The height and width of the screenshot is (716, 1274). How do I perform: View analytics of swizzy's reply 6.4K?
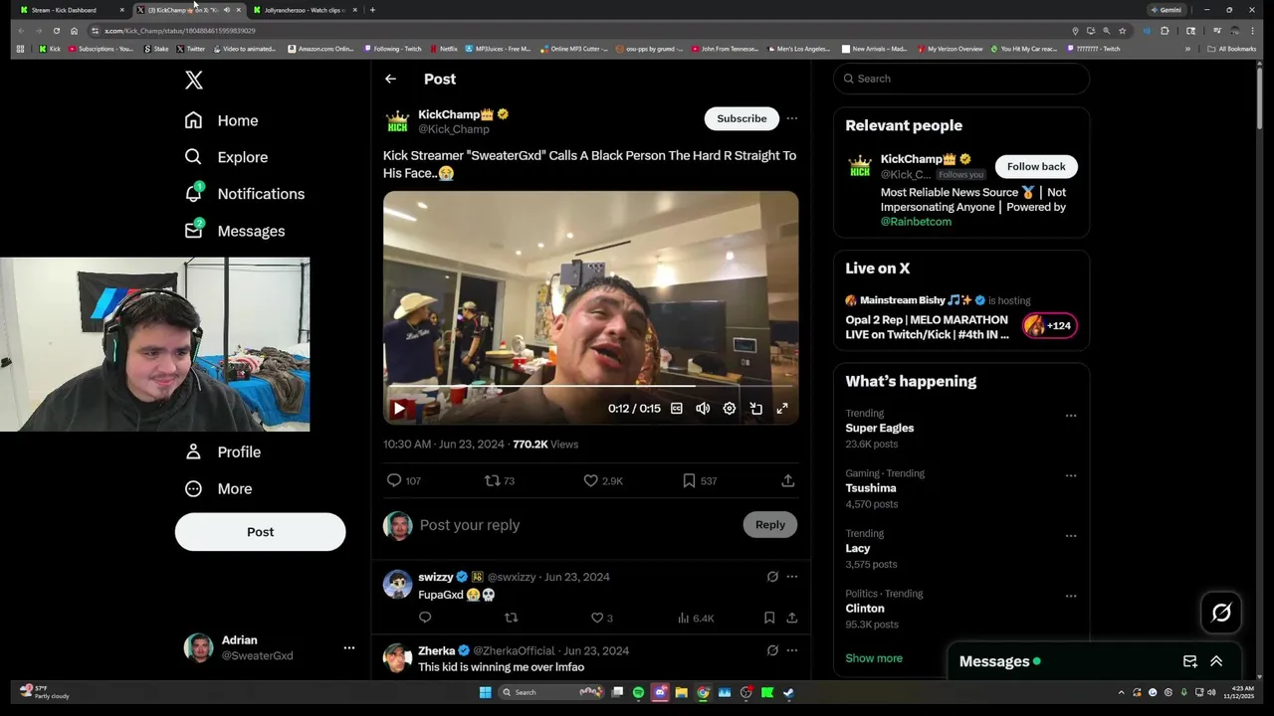(x=695, y=618)
